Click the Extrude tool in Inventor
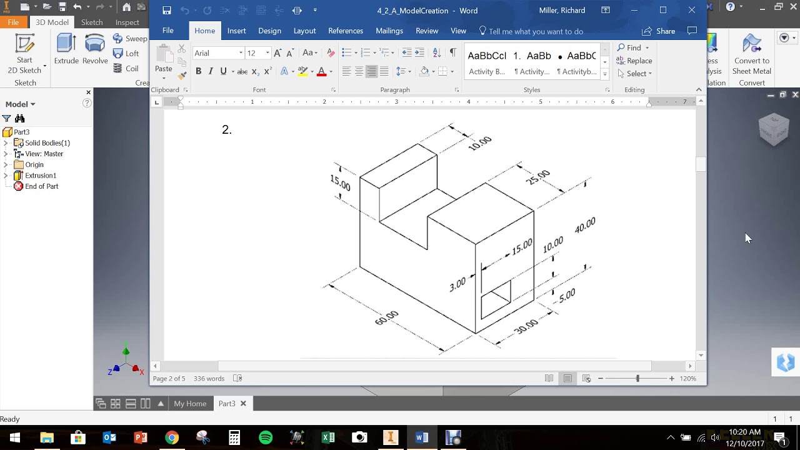 coord(66,50)
